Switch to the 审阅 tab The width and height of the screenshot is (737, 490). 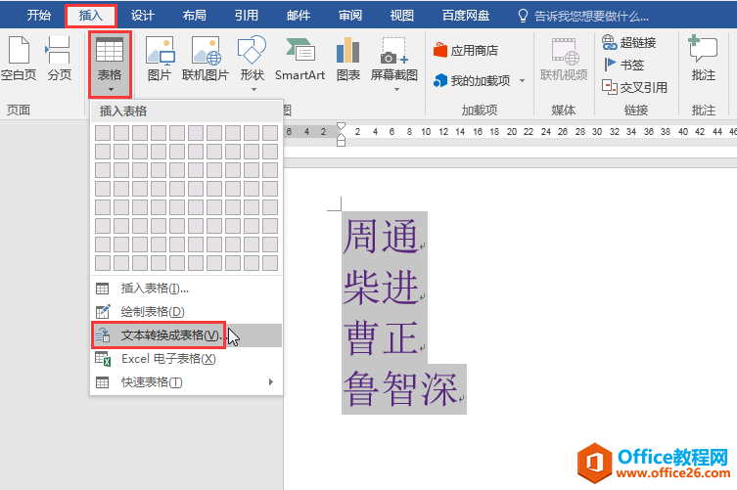(x=350, y=16)
